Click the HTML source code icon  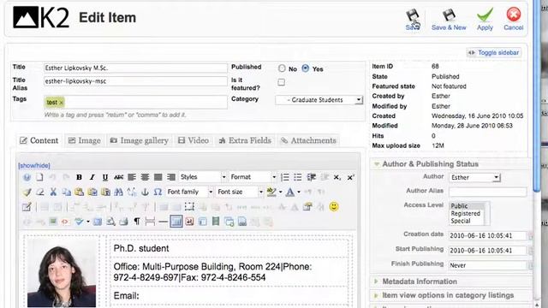pos(65,222)
